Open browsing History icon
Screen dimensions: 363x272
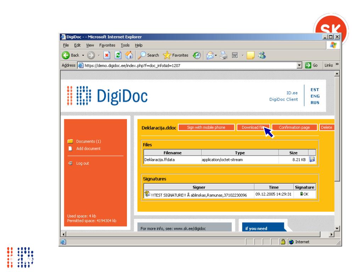197,55
